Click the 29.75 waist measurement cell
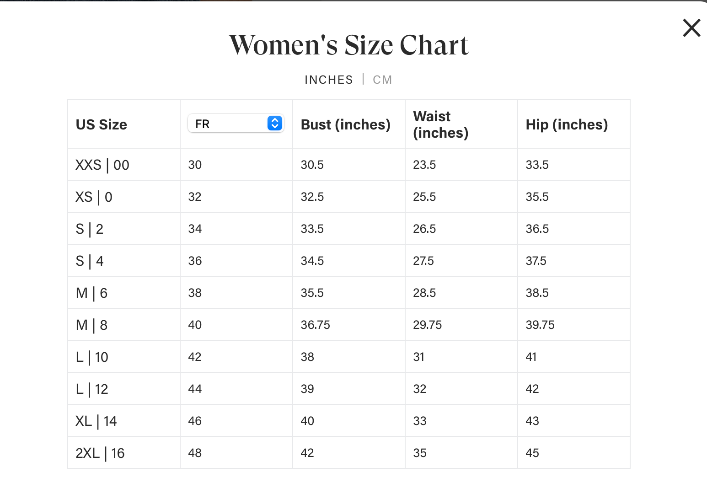The width and height of the screenshot is (707, 484). (427, 325)
